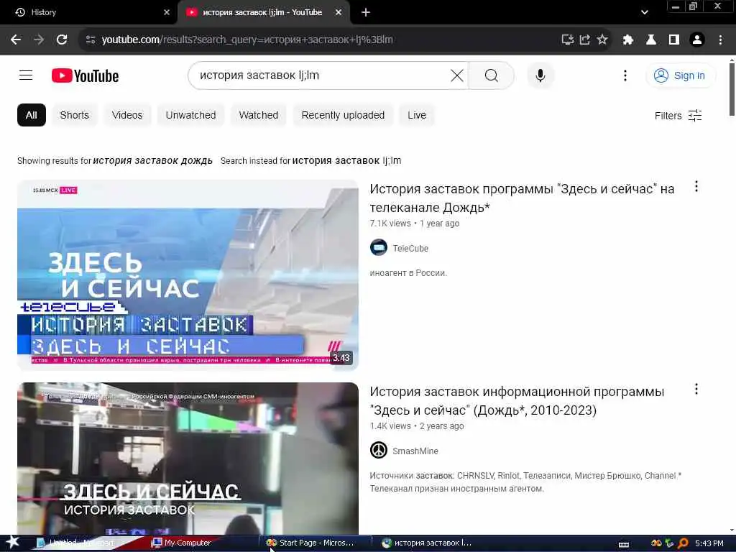Viewport: 736px width, 552px height.
Task: Open site information icon in address bar
Action: [91, 40]
